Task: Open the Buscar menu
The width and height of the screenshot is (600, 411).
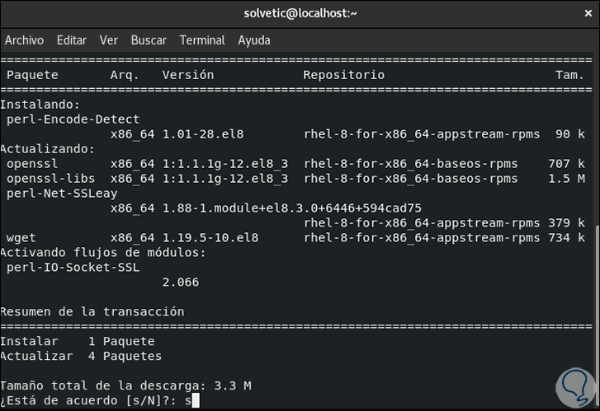Action: (149, 40)
